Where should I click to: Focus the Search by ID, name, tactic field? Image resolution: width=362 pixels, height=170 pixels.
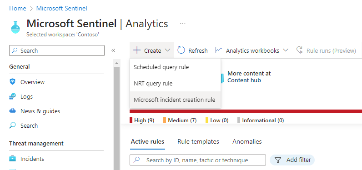tap(198, 160)
